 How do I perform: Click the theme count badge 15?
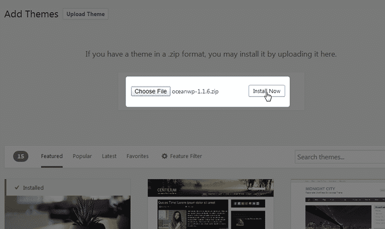[x=21, y=156]
